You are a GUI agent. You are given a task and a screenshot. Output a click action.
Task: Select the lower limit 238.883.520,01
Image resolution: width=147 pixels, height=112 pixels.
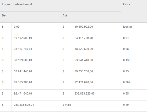(36, 106)
